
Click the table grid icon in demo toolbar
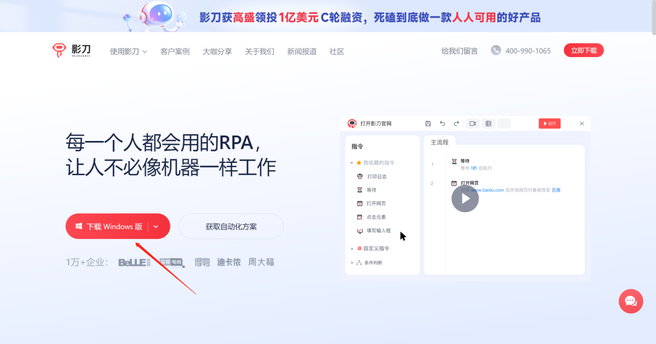click(x=488, y=123)
